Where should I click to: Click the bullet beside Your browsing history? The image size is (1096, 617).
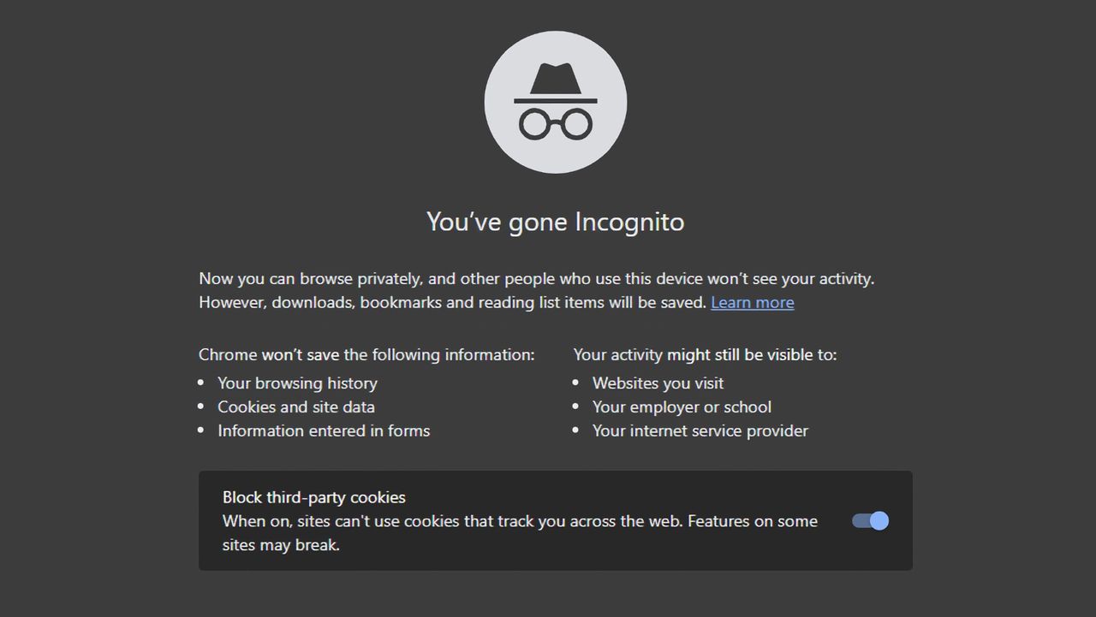(202, 383)
